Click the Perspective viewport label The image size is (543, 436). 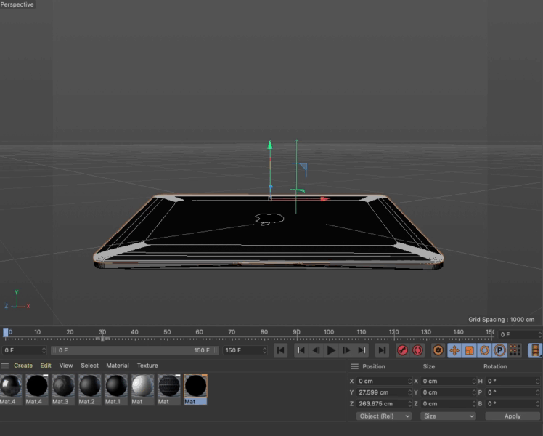[x=17, y=4]
